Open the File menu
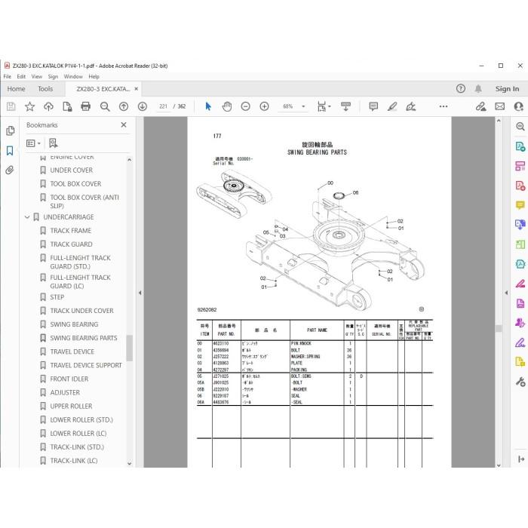Screen dimensions: 528x528 [x=7, y=77]
